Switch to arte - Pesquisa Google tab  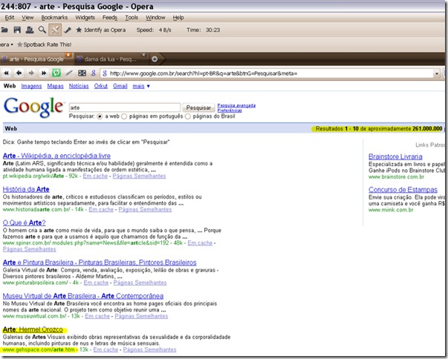(36, 59)
